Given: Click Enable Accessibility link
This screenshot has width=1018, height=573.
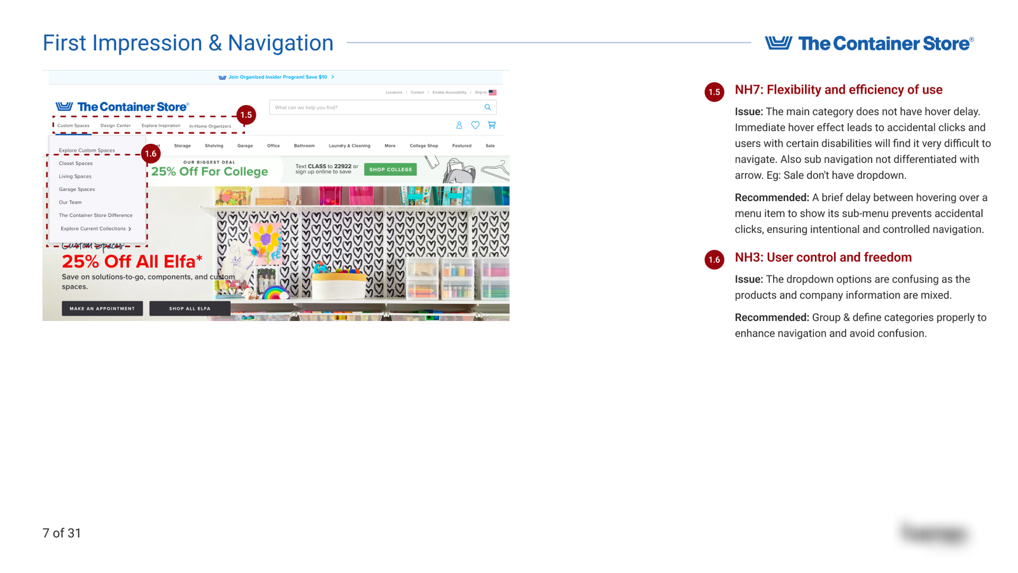Looking at the screenshot, I should [x=449, y=92].
